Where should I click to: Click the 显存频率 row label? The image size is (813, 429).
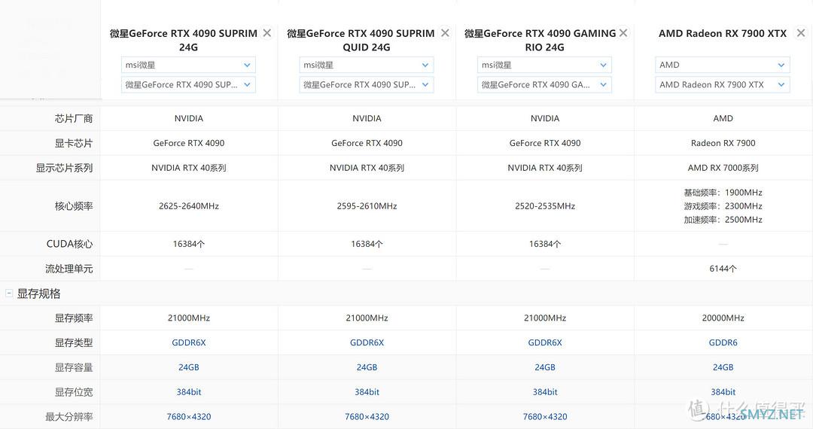[x=74, y=318]
